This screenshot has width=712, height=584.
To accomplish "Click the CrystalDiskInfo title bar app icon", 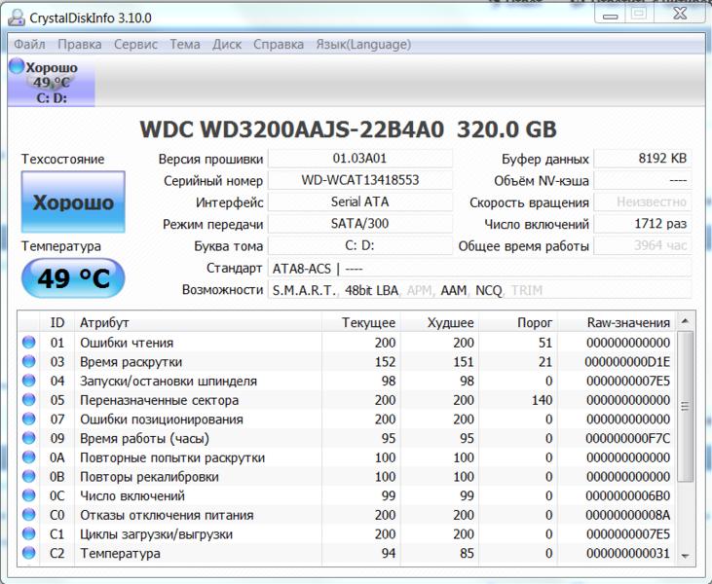I will [x=17, y=18].
